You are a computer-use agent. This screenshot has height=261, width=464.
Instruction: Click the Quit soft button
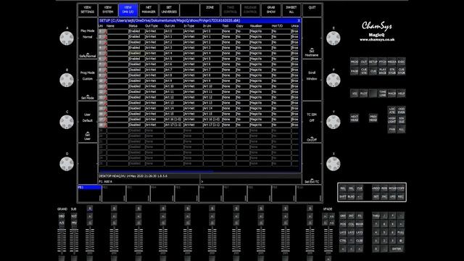click(x=312, y=9)
